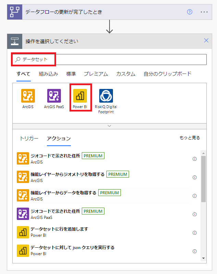Show info for ArcGIS PaaS ジオコード action
The width and height of the screenshot is (217, 274).
point(195,214)
